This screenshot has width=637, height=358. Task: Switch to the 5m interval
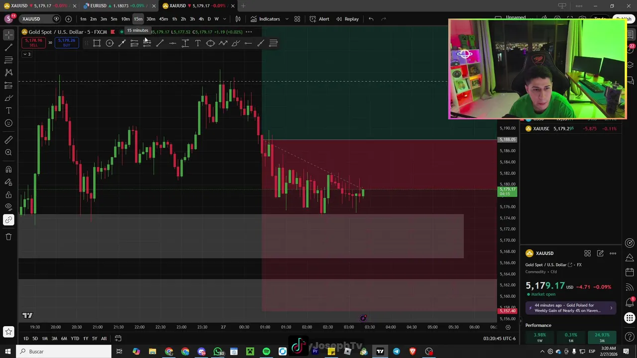coord(114,19)
